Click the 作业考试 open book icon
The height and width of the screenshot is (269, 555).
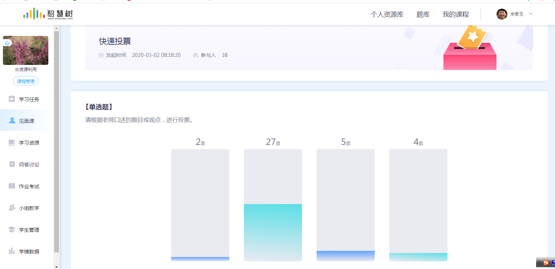coord(12,186)
